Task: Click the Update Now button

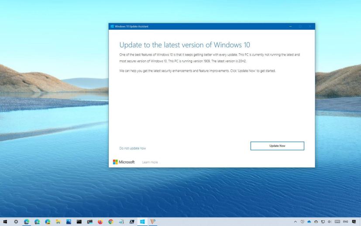Action: 277,146
